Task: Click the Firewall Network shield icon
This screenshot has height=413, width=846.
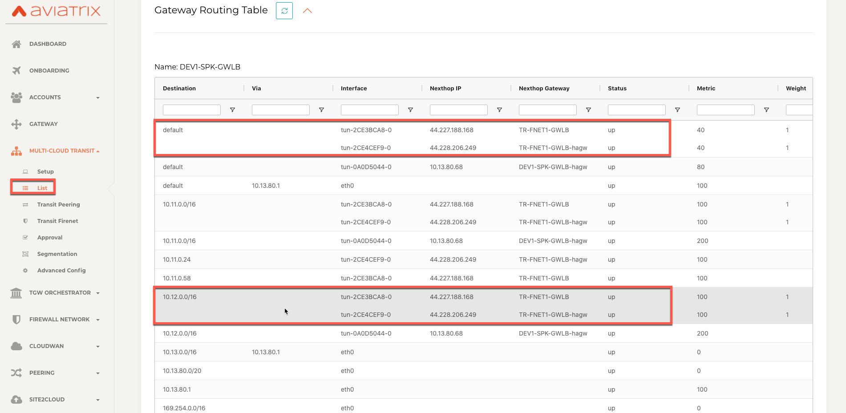Action: 16,320
